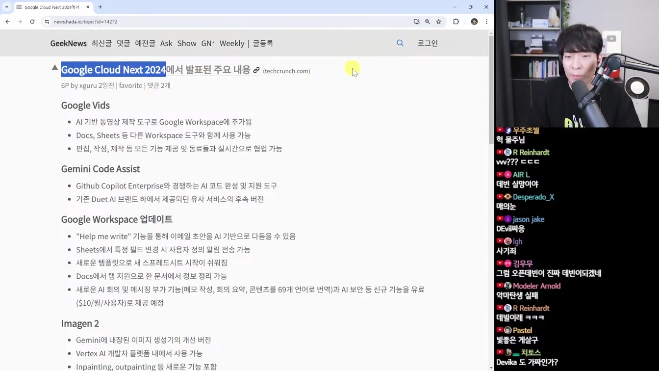Click the browser back arrow
The width and height of the screenshot is (659, 371).
7,22
